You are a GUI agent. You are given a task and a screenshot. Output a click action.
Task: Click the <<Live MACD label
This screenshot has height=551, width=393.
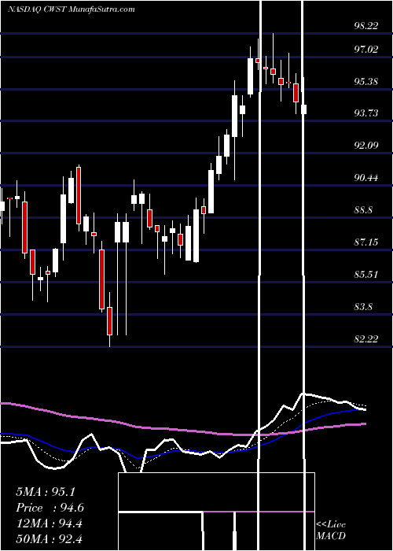point(331,530)
